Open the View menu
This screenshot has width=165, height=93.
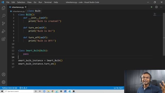[29, 2]
